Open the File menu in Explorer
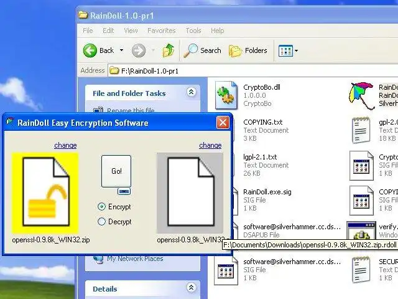 click(88, 31)
